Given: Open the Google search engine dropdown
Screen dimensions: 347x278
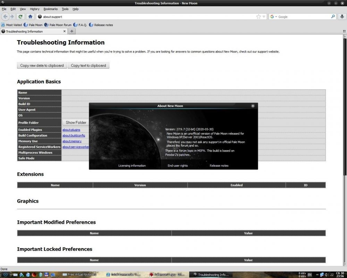Looking at the screenshot, I should coord(273,17).
